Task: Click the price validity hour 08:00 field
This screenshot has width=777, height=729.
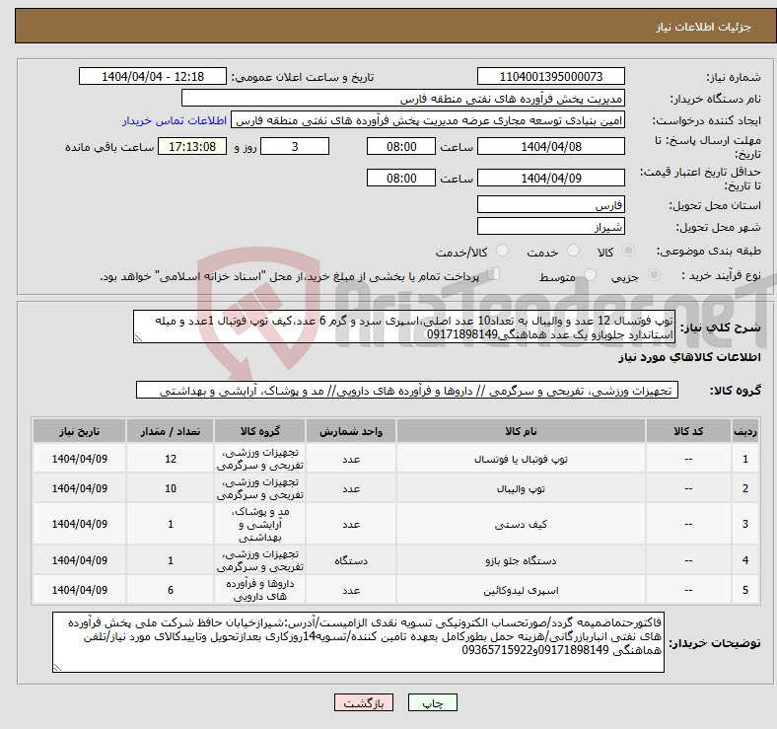Action: coord(401,178)
